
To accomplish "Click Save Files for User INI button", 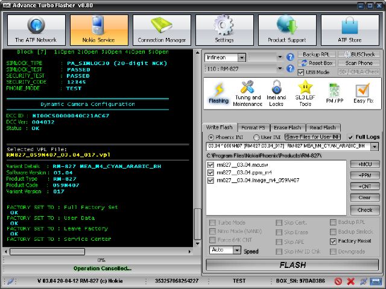I will [312, 137].
